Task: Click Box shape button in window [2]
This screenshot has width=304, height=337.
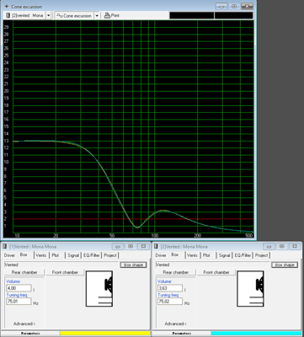Action: 285,265
